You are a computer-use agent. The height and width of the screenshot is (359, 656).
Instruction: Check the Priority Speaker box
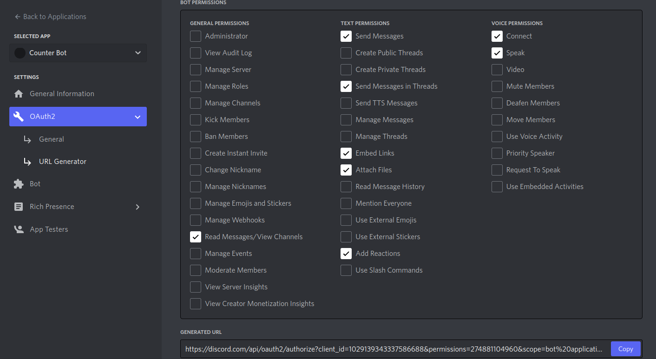(x=497, y=153)
